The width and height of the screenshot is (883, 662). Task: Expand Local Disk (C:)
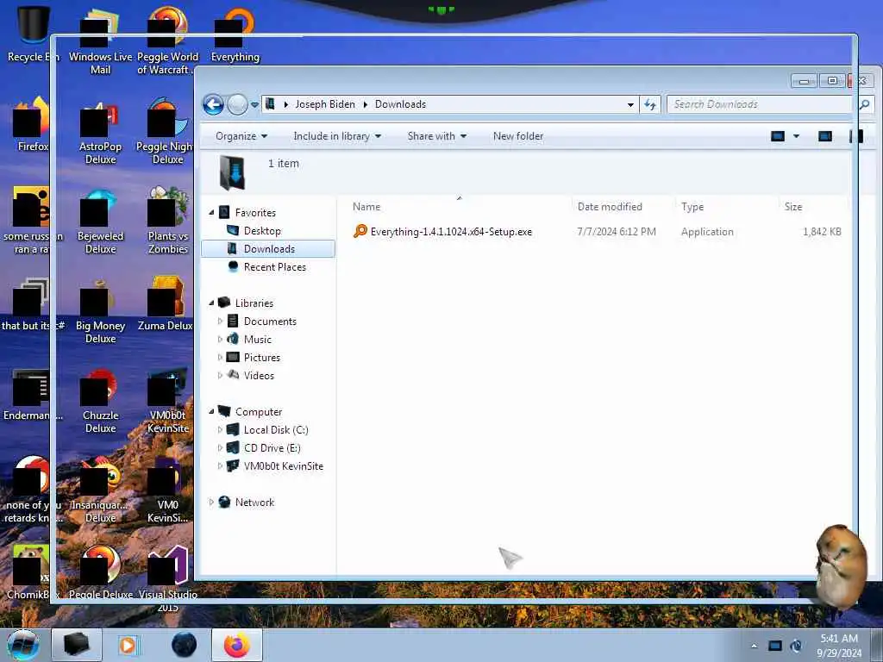click(x=220, y=430)
